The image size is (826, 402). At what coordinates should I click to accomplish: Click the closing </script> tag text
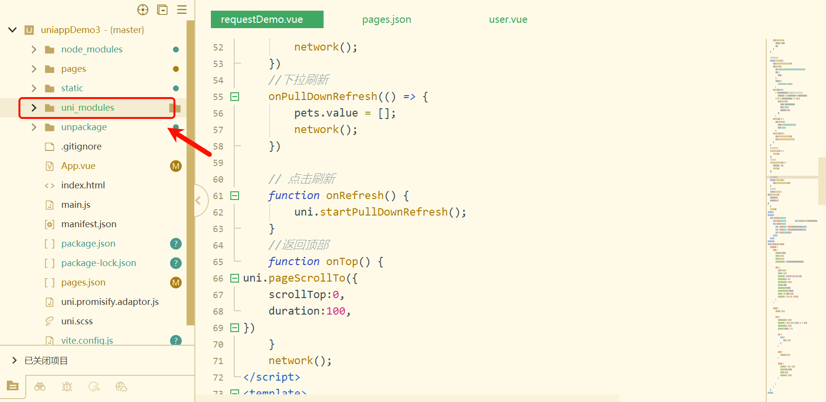tap(272, 377)
